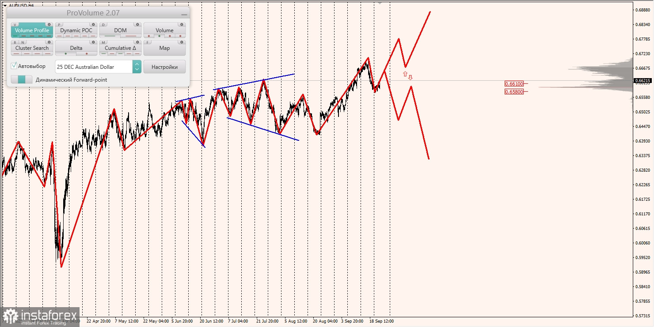654x327 pixels.
Task: Select the 0.65800 price level label
Action: (x=514, y=91)
